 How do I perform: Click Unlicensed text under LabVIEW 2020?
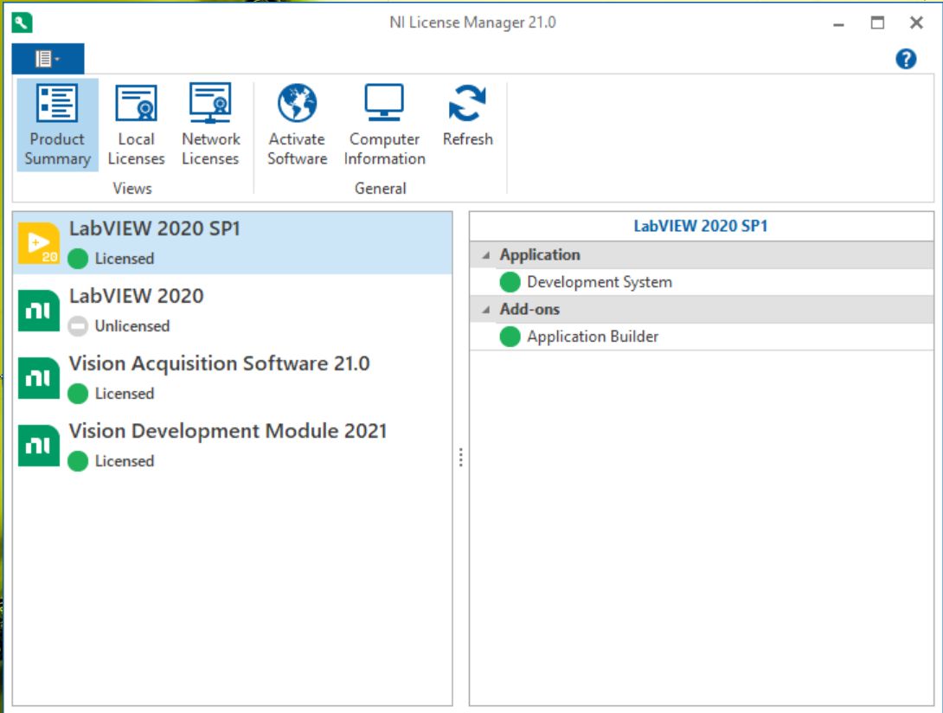(132, 326)
